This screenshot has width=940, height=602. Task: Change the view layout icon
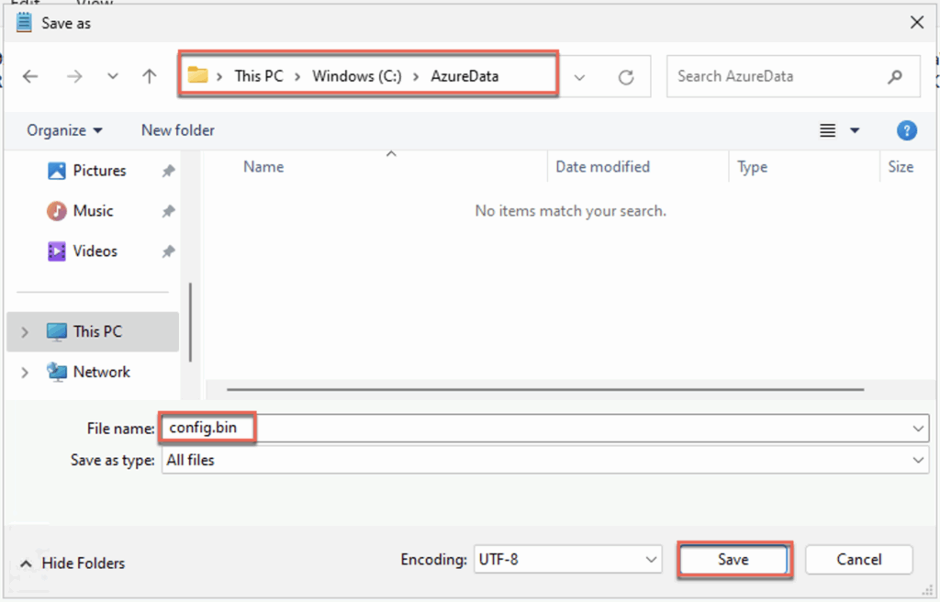(x=828, y=130)
